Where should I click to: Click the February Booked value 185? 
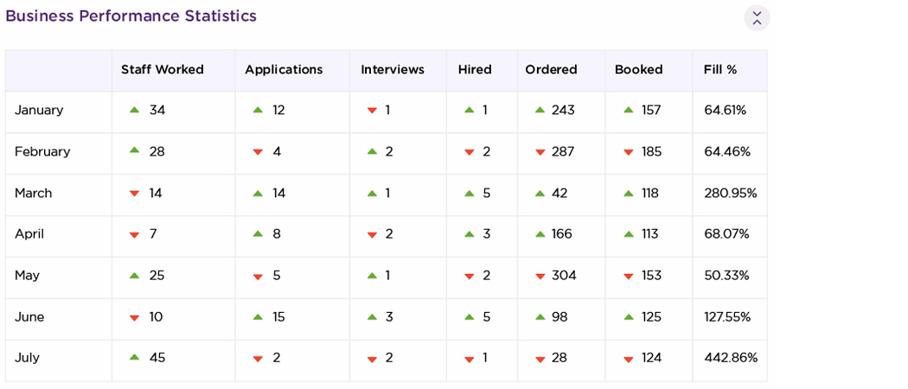651,151
